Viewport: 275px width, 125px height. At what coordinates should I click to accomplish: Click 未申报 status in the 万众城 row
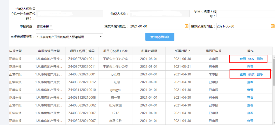pyautogui.click(x=213, y=74)
